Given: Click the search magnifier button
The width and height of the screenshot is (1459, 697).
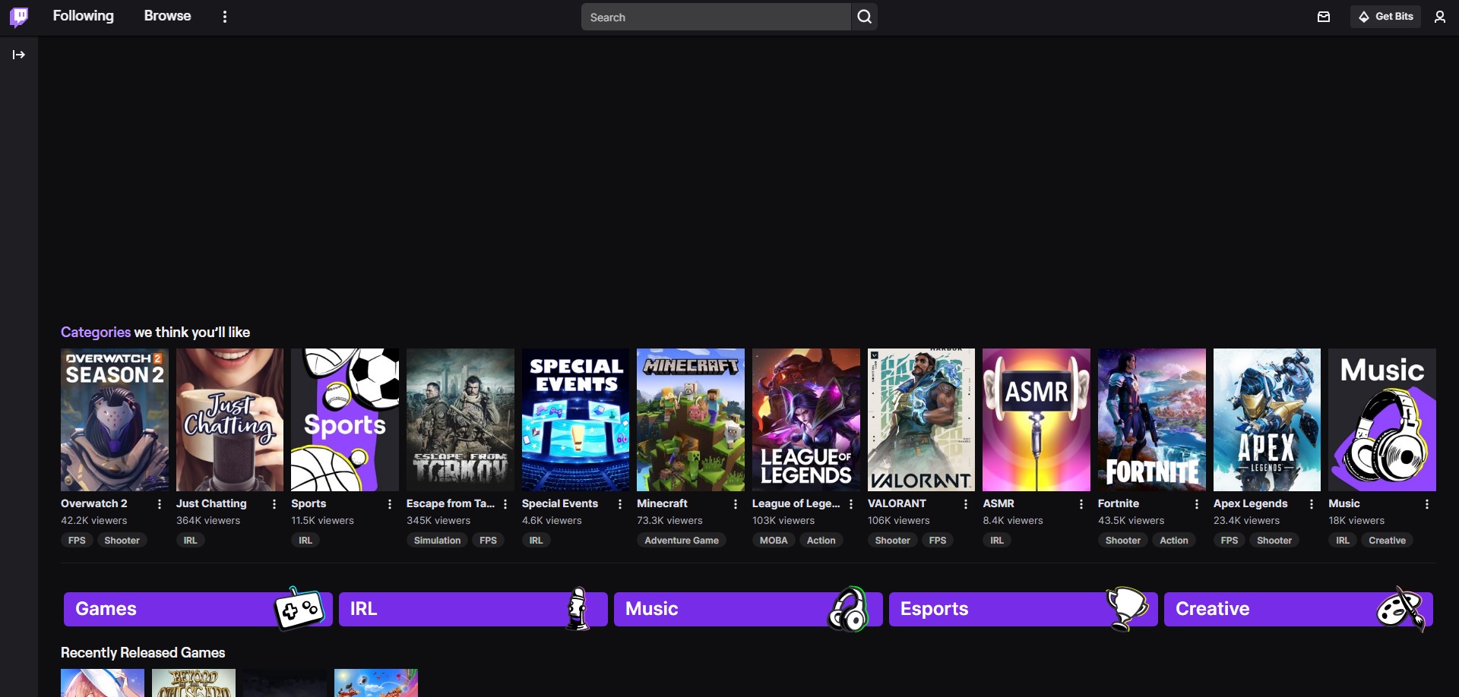Looking at the screenshot, I should tap(865, 17).
